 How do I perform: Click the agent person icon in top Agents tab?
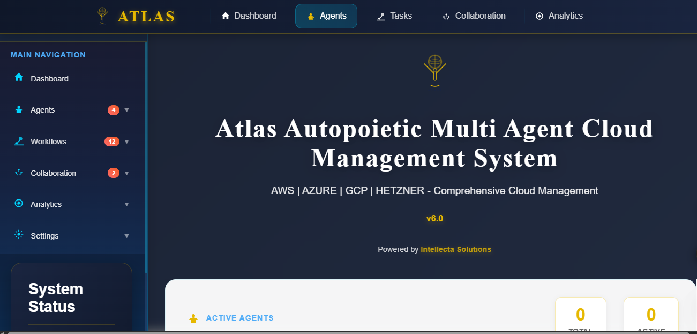(x=311, y=17)
